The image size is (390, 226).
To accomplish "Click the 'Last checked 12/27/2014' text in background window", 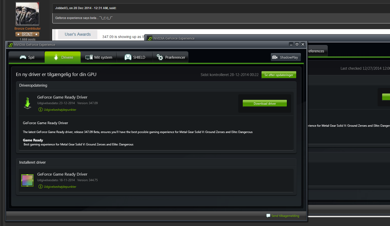I will tap(365, 68).
